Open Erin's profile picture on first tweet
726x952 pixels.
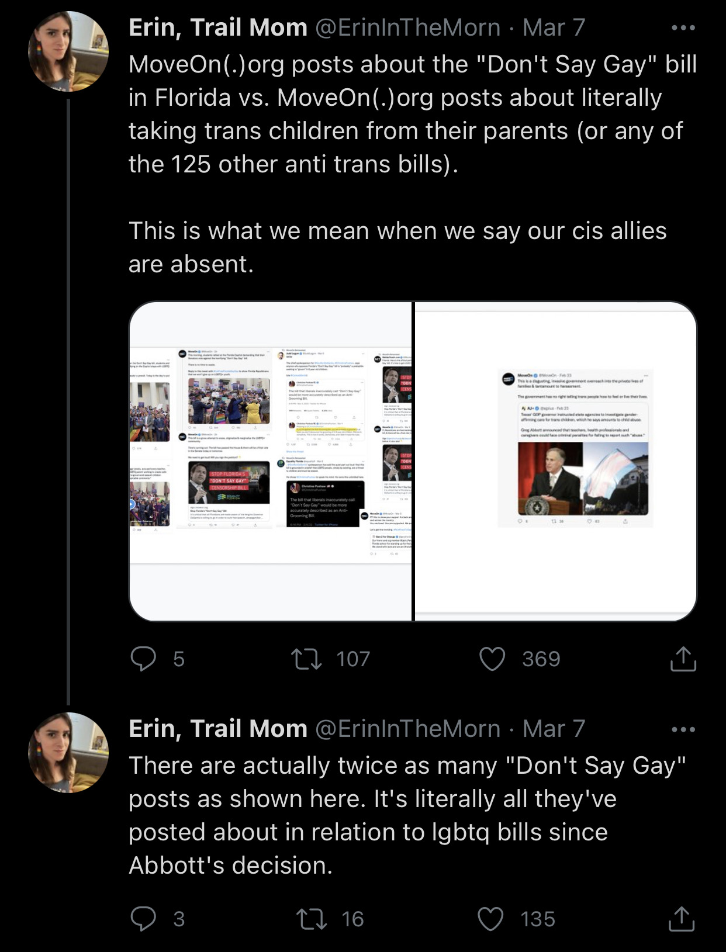[x=68, y=51]
